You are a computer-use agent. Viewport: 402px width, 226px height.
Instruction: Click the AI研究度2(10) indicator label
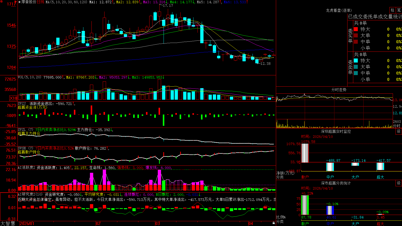(x=30, y=194)
